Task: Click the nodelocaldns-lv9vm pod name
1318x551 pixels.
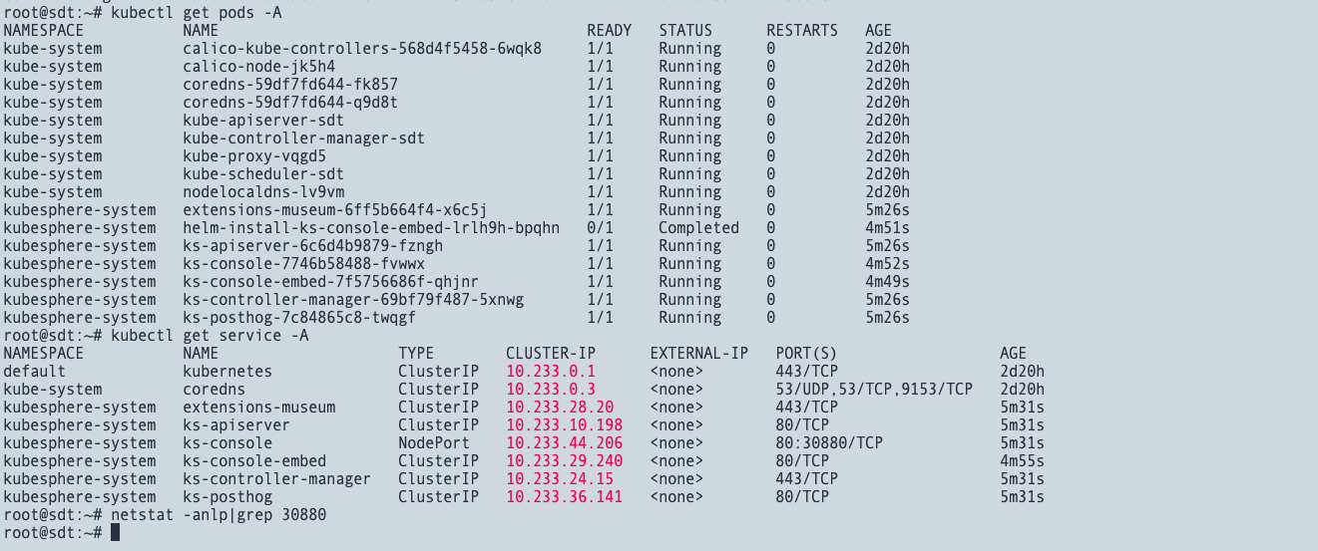Action: click(x=263, y=192)
